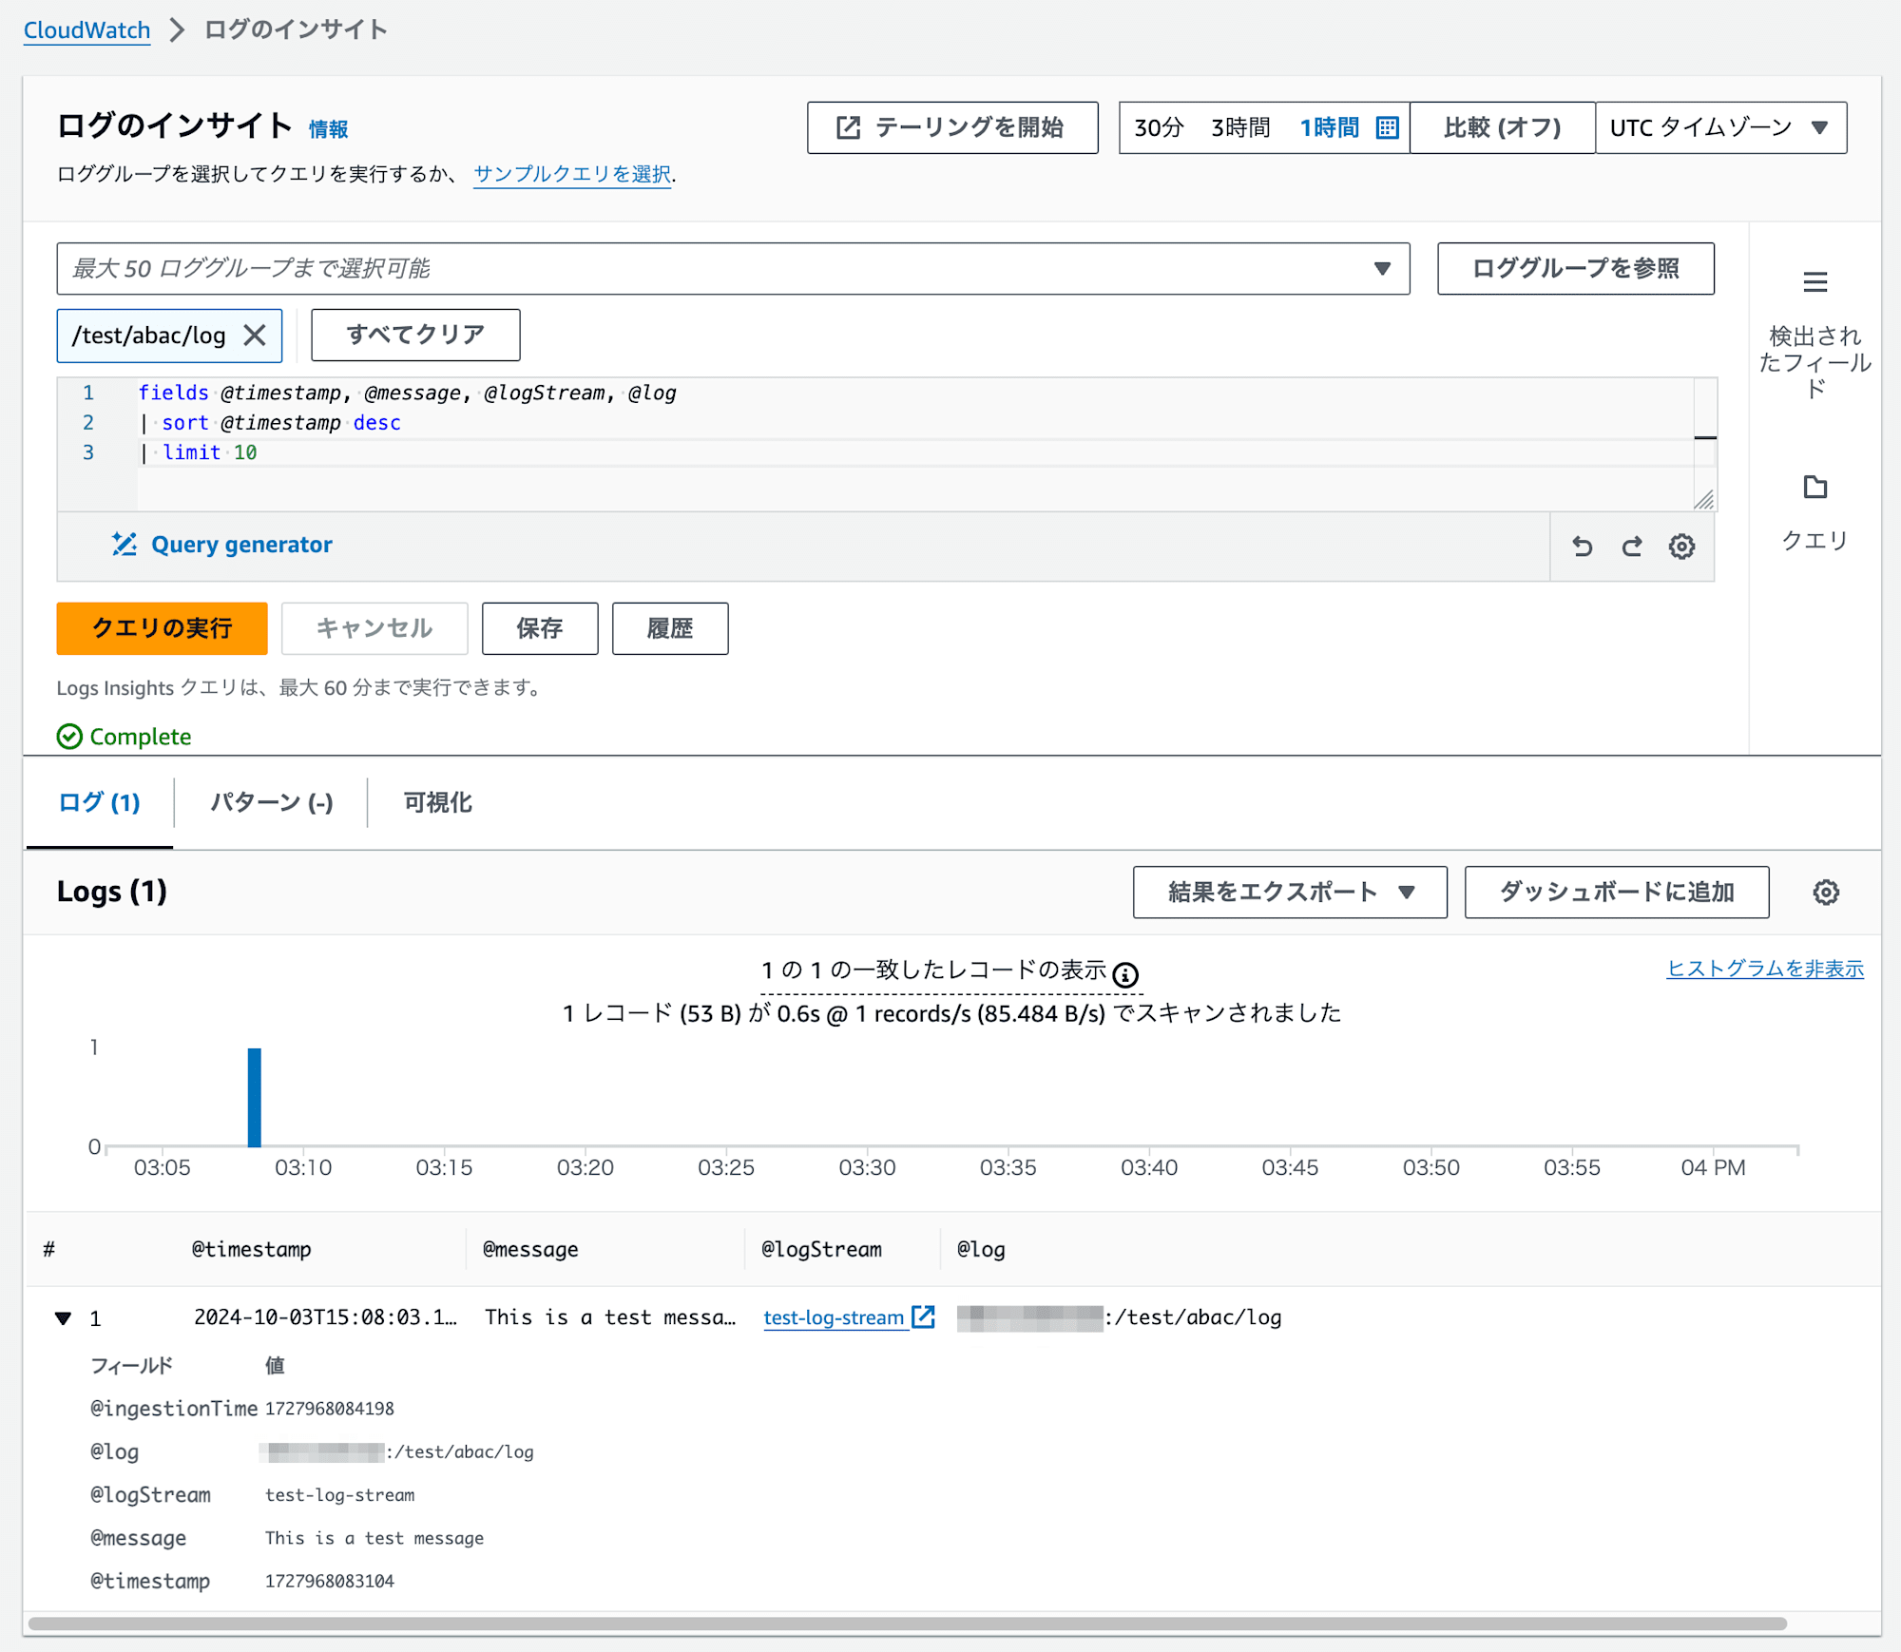Remove the /test/abac/log log group tag
1901x1652 pixels.
pos(255,336)
